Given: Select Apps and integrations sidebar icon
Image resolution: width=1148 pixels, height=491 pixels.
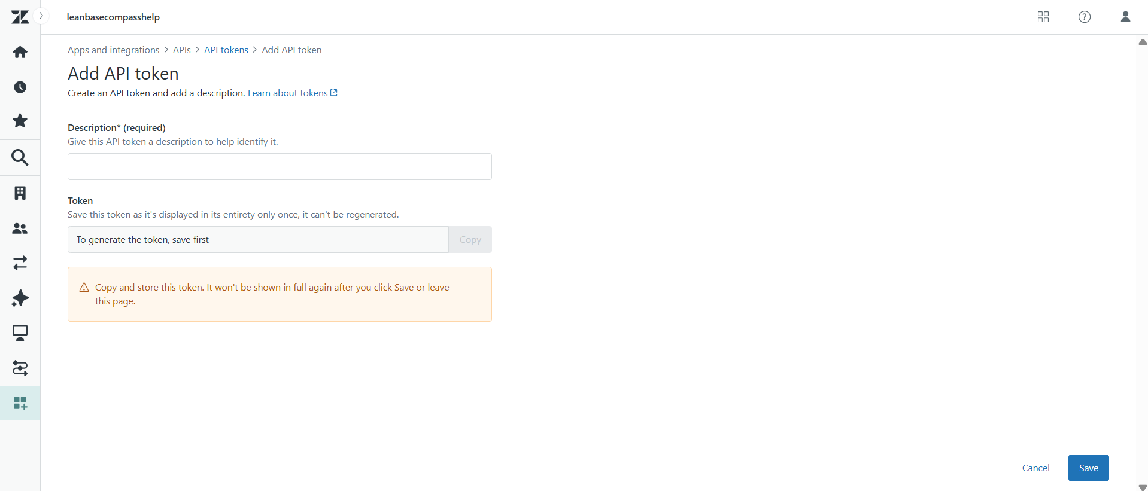Looking at the screenshot, I should (x=20, y=403).
